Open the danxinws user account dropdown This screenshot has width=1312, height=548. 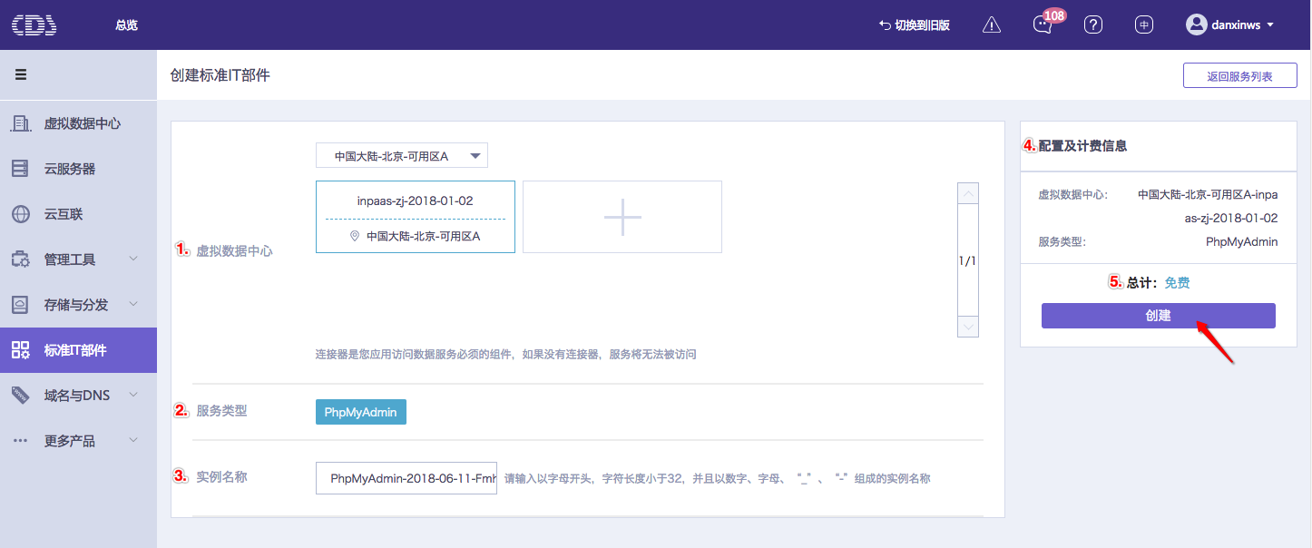click(x=1230, y=25)
